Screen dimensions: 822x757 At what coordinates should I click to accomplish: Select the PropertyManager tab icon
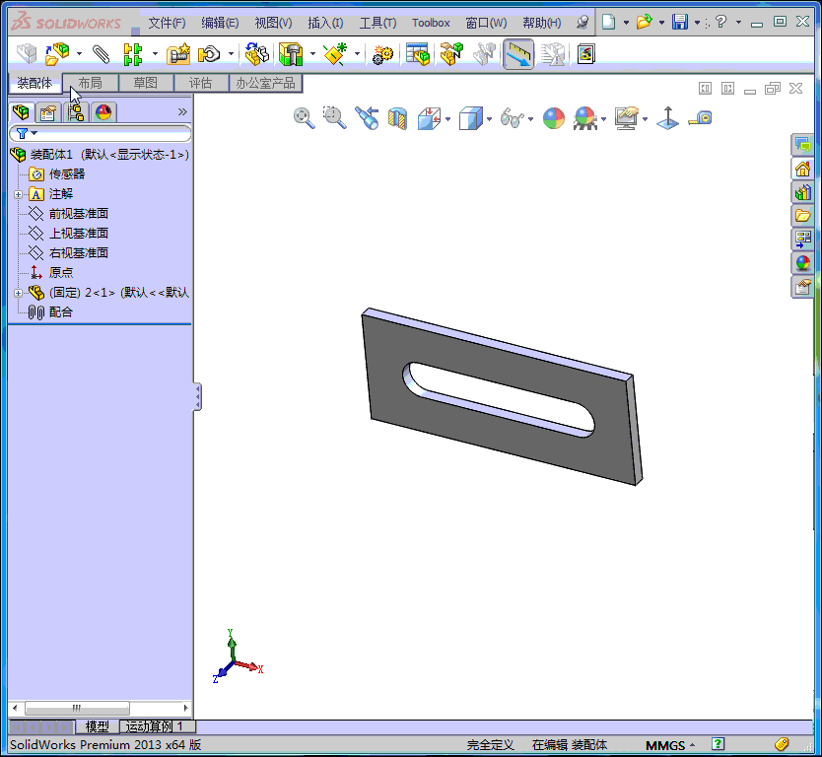(48, 112)
